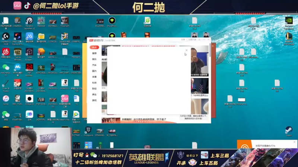Viewport: 298px width, 167px height.
Task: Open the Hell Architect game icon
Action: tap(29, 67)
